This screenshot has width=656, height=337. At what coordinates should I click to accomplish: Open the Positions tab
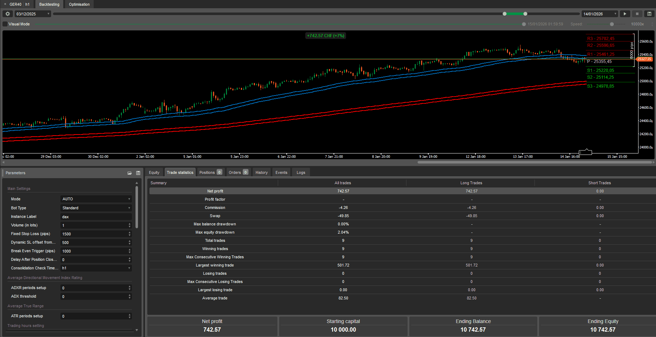pos(211,172)
